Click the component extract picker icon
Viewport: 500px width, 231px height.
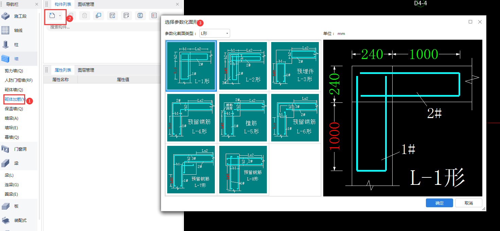(126, 16)
